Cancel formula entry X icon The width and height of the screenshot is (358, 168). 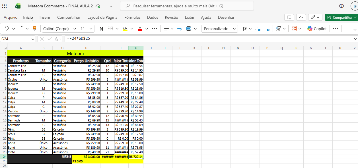(x=42, y=39)
